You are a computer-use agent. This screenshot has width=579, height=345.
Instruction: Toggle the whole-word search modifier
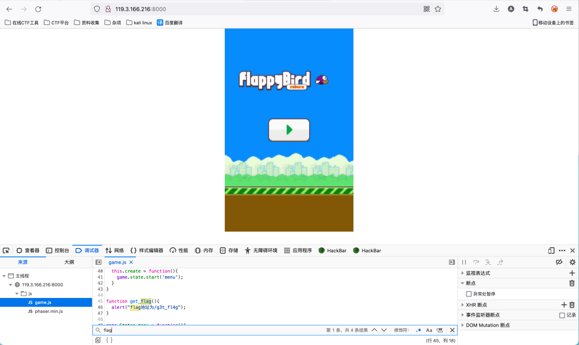(440, 330)
